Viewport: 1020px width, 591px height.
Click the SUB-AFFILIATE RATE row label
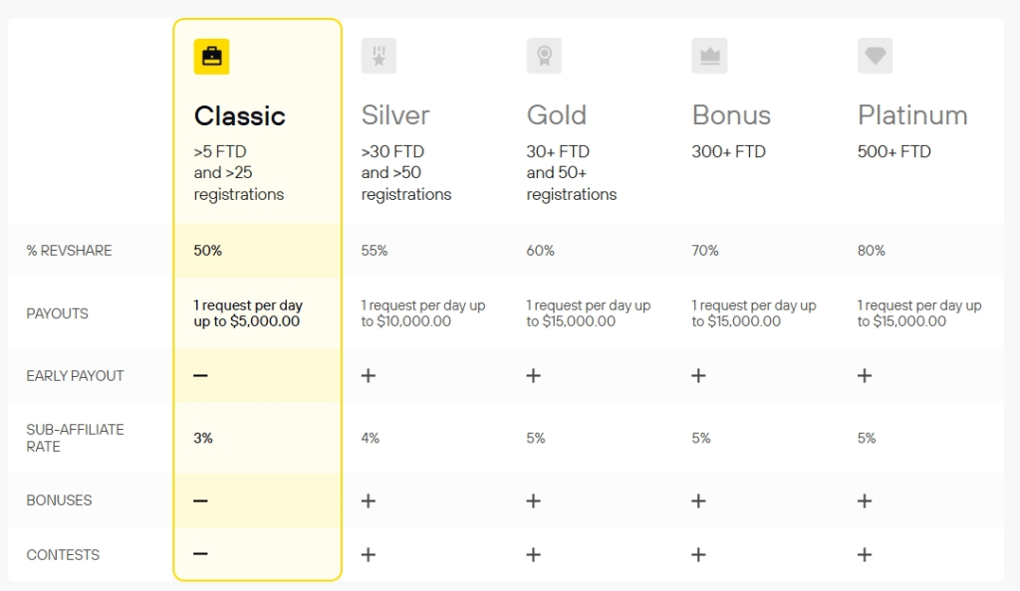coord(75,438)
